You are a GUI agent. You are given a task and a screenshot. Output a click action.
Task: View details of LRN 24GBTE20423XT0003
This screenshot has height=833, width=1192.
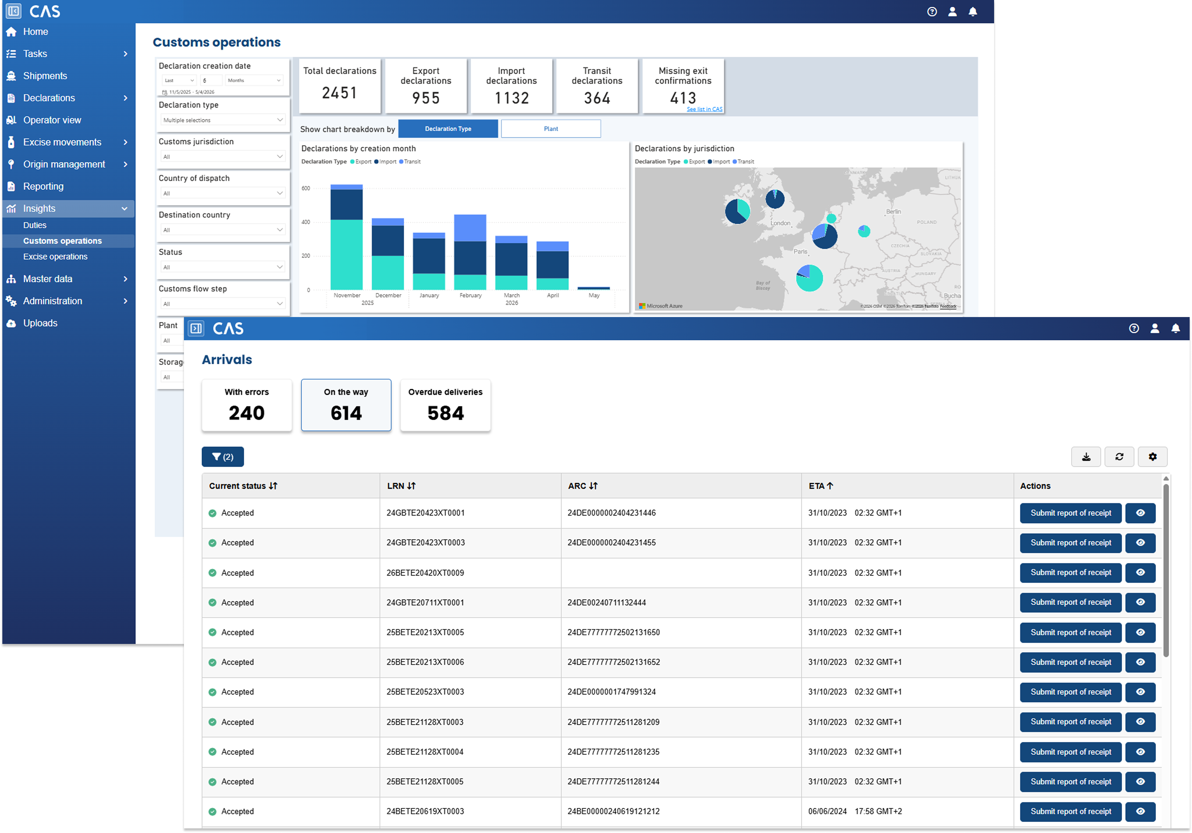(x=1140, y=543)
